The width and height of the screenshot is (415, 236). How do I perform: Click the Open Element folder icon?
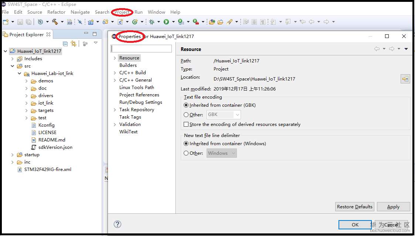click(212, 22)
